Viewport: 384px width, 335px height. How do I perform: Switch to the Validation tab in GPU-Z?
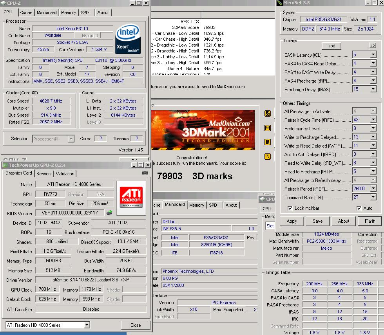(x=65, y=174)
